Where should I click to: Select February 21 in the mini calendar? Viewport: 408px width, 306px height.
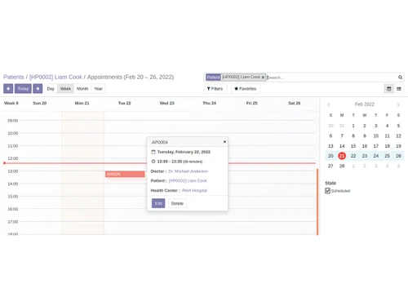pos(342,156)
